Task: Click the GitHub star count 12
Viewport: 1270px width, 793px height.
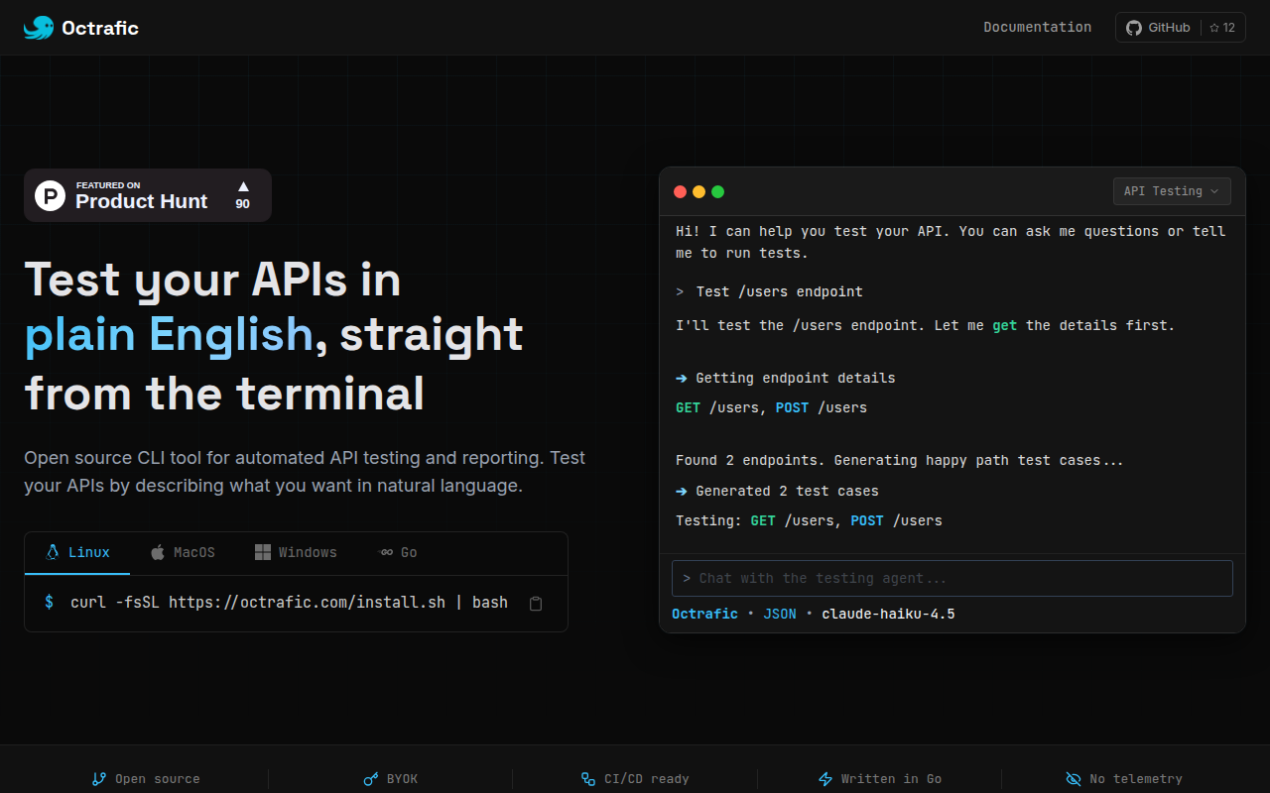Action: pos(1222,28)
